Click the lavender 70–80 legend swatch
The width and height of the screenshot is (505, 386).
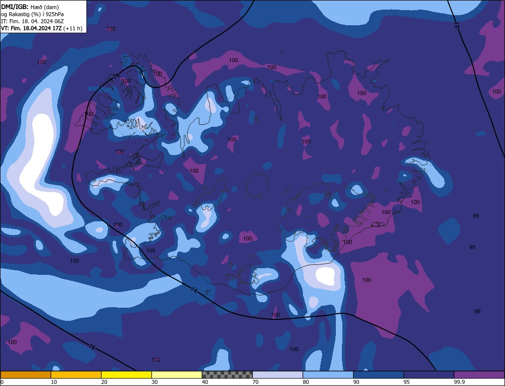tap(278, 375)
